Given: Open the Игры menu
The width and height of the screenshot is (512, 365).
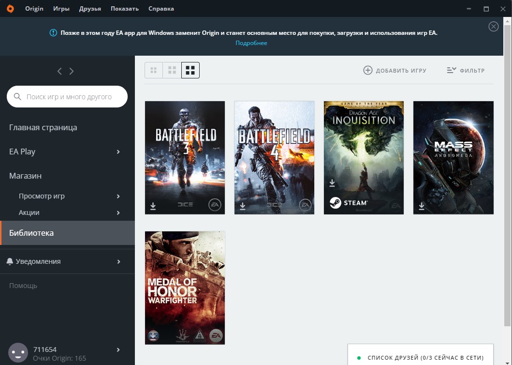Looking at the screenshot, I should click(x=61, y=9).
